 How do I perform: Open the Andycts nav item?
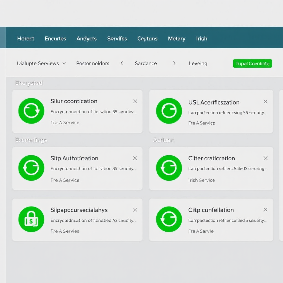[87, 39]
